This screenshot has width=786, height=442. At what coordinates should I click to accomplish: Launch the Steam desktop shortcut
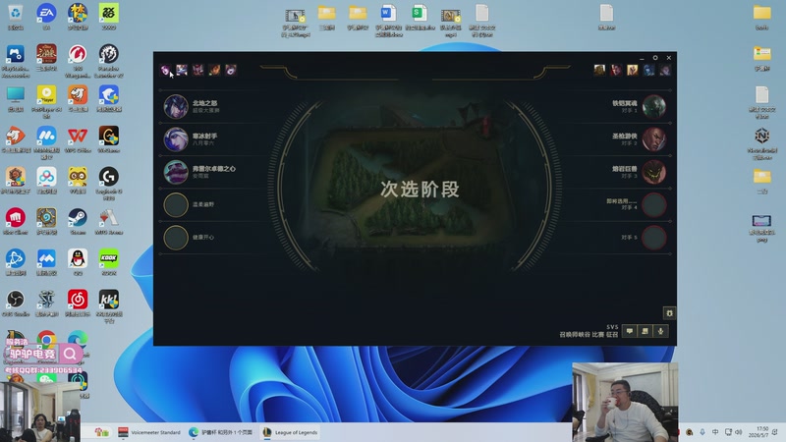[78, 222]
